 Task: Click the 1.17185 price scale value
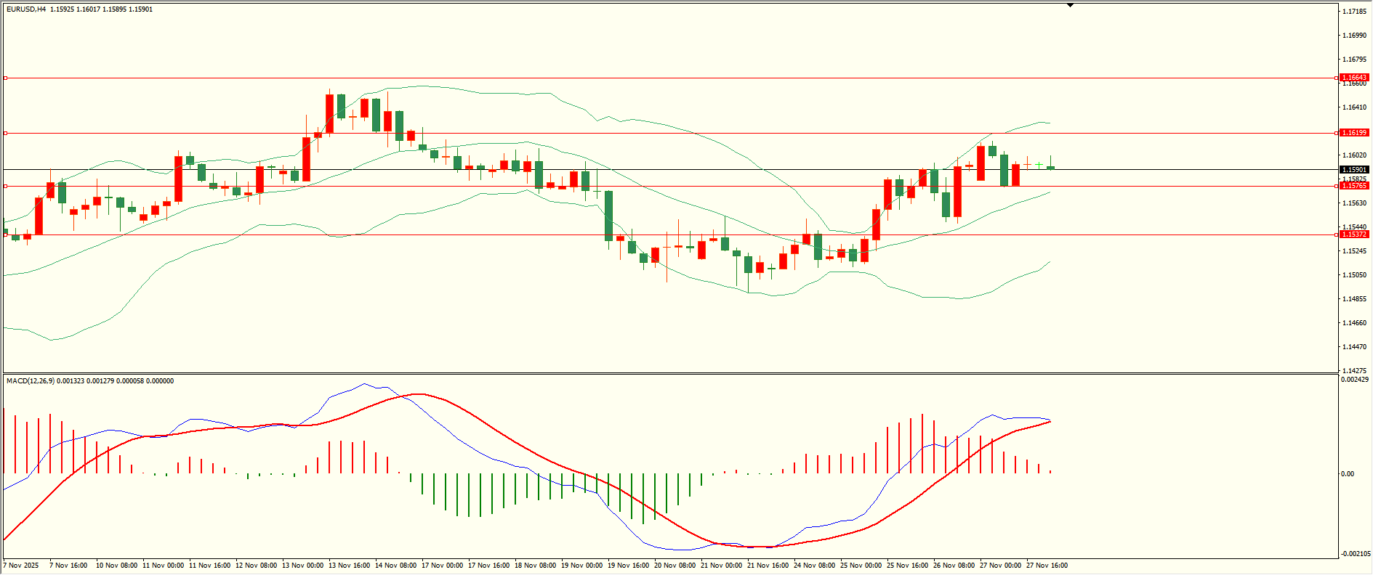point(1353,12)
